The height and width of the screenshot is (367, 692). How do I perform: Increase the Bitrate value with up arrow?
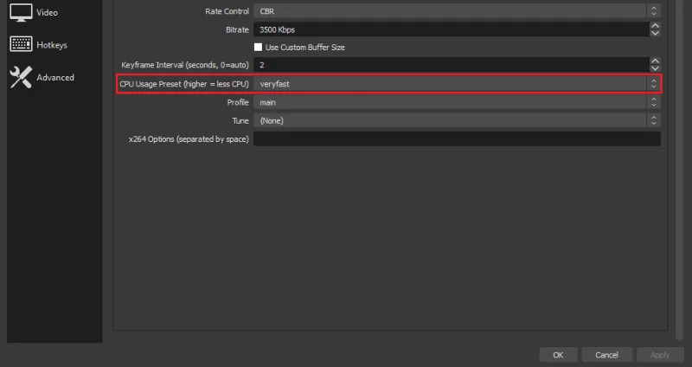pyautogui.click(x=655, y=26)
